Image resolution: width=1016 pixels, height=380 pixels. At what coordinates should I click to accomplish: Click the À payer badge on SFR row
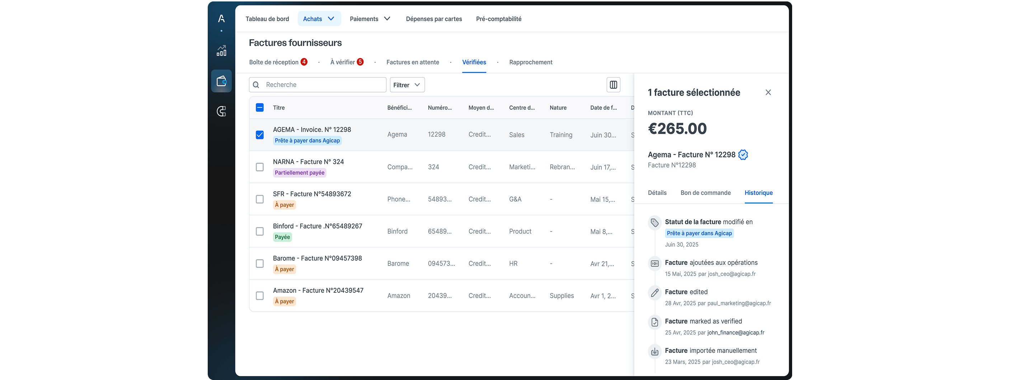pos(284,205)
